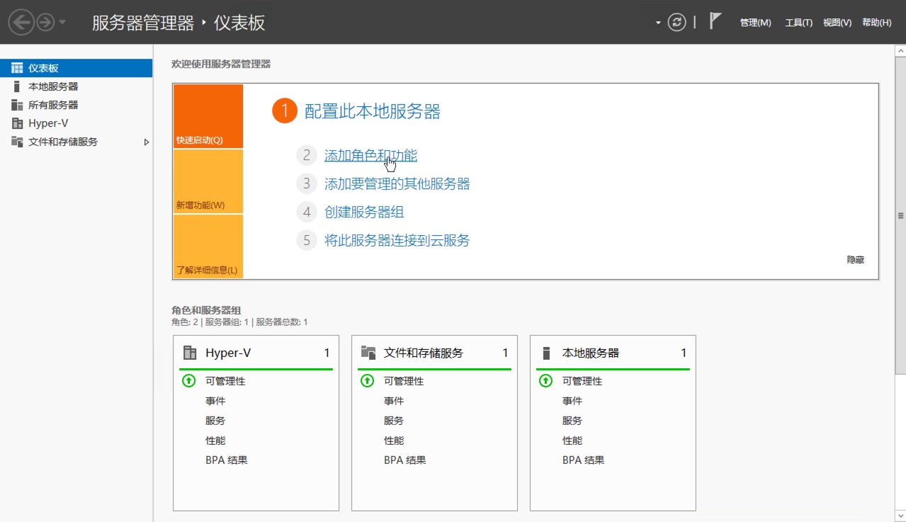
Task: Click the 添加角色和功能 link
Action: point(370,155)
